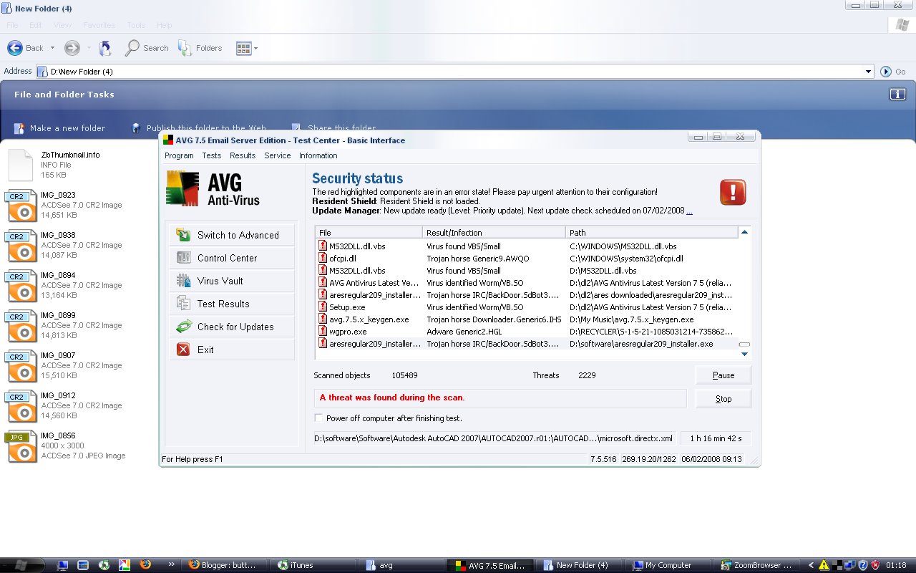Open the Results menu in AVG
Screen dimensions: 916x573
(243, 155)
